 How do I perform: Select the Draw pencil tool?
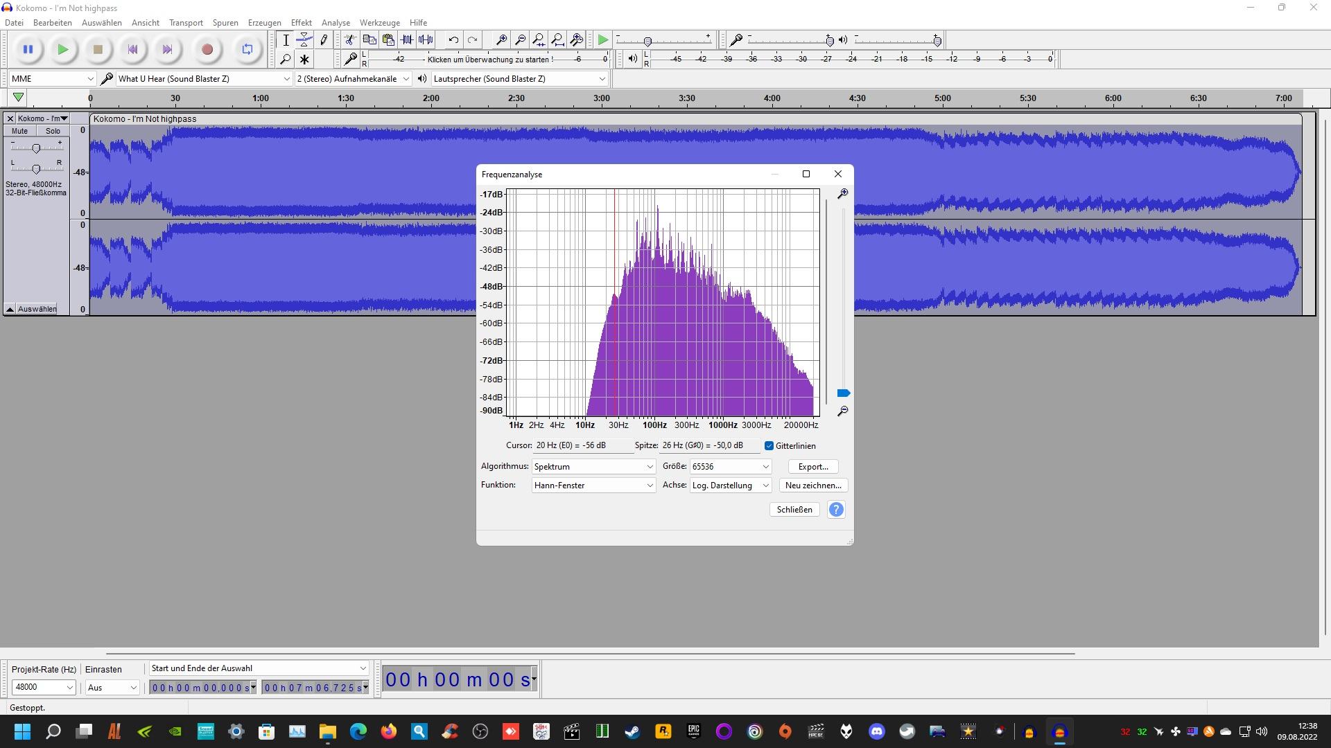point(324,40)
